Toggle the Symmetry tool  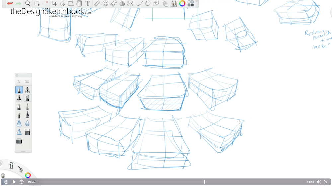[130, 3]
